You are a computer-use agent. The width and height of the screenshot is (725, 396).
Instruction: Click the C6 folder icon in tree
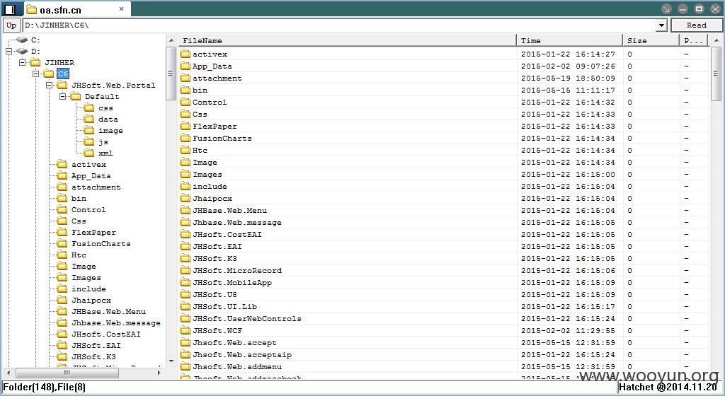click(49, 74)
